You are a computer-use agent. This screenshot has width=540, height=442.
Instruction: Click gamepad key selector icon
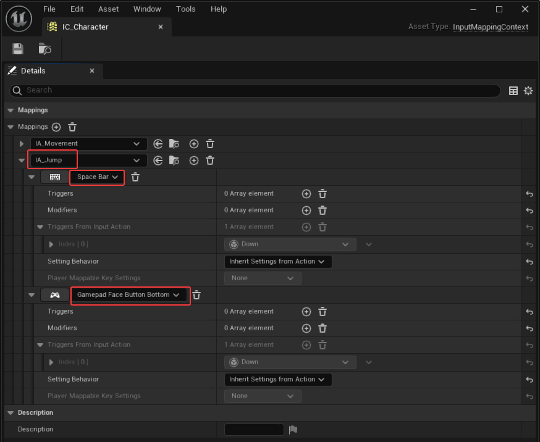click(x=55, y=295)
